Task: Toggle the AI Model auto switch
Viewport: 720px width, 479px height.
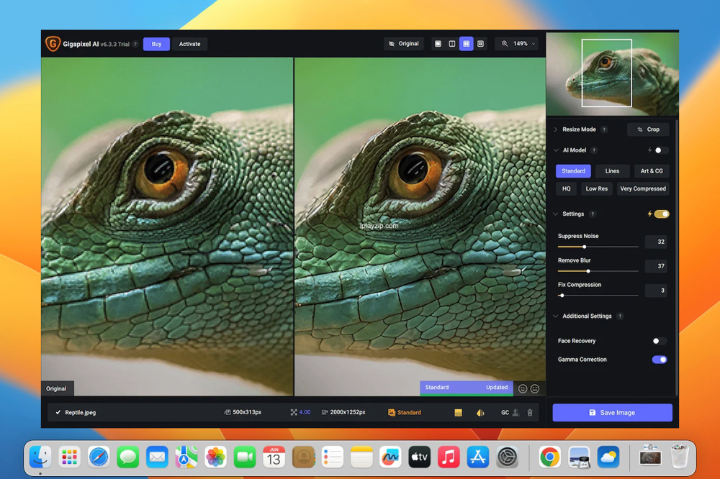Action: pyautogui.click(x=661, y=150)
